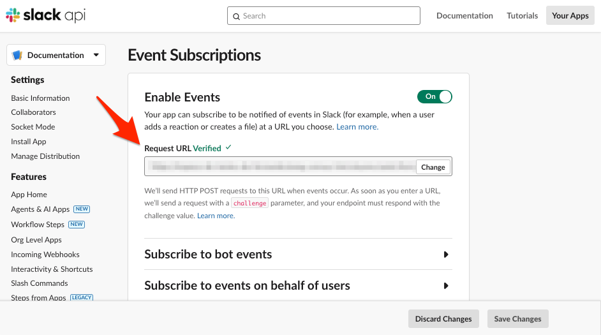Click the NEW badge beside Workflow Steps
This screenshot has height=335, width=601.
(77, 225)
